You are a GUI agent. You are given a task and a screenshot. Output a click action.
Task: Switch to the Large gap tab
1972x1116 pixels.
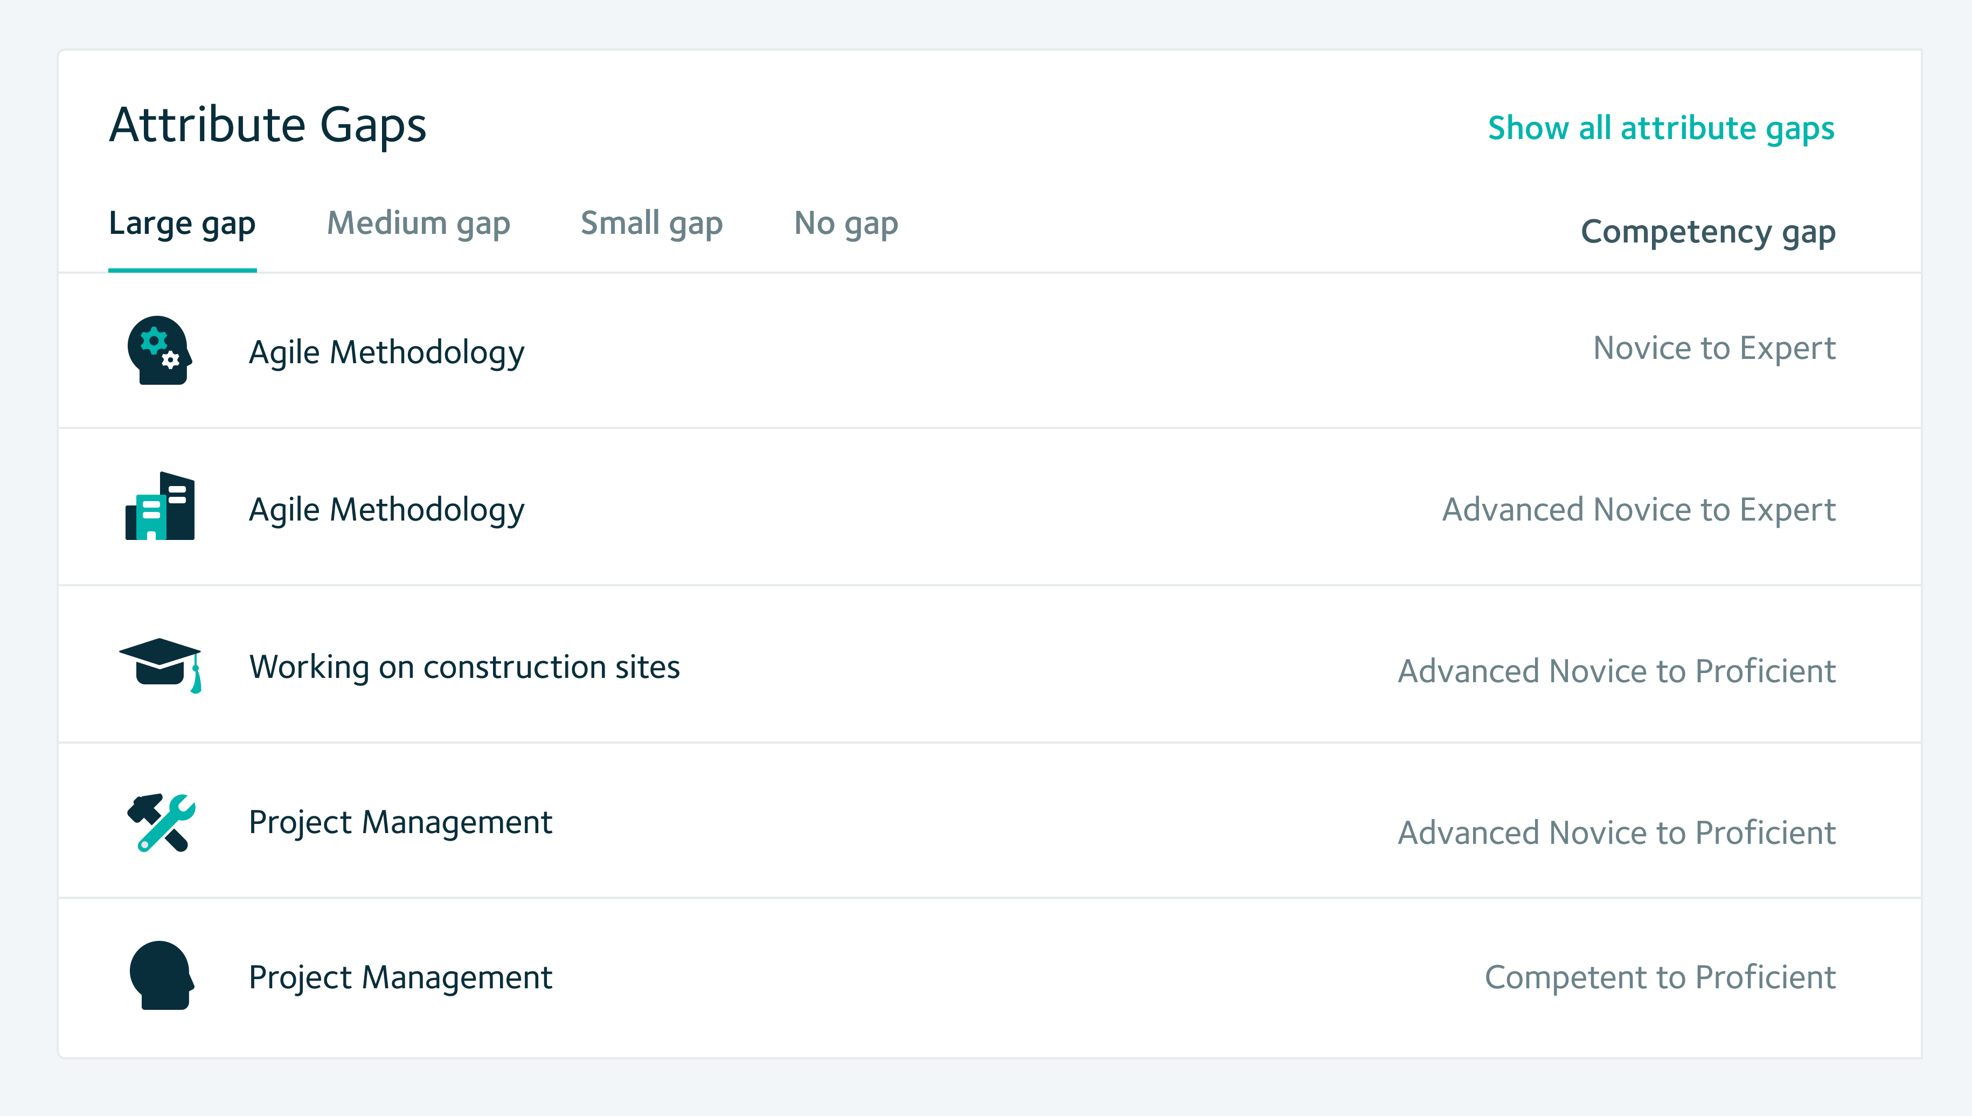[x=182, y=224]
